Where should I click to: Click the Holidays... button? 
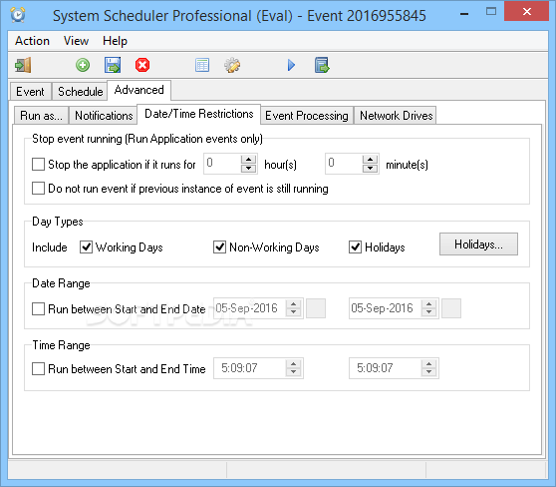tap(478, 244)
